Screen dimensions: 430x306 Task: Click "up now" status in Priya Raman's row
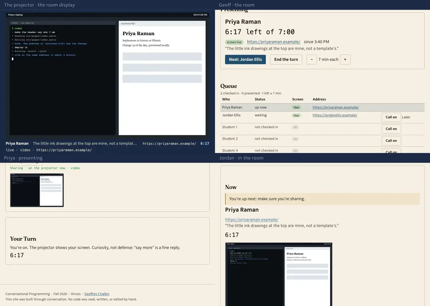261,107
